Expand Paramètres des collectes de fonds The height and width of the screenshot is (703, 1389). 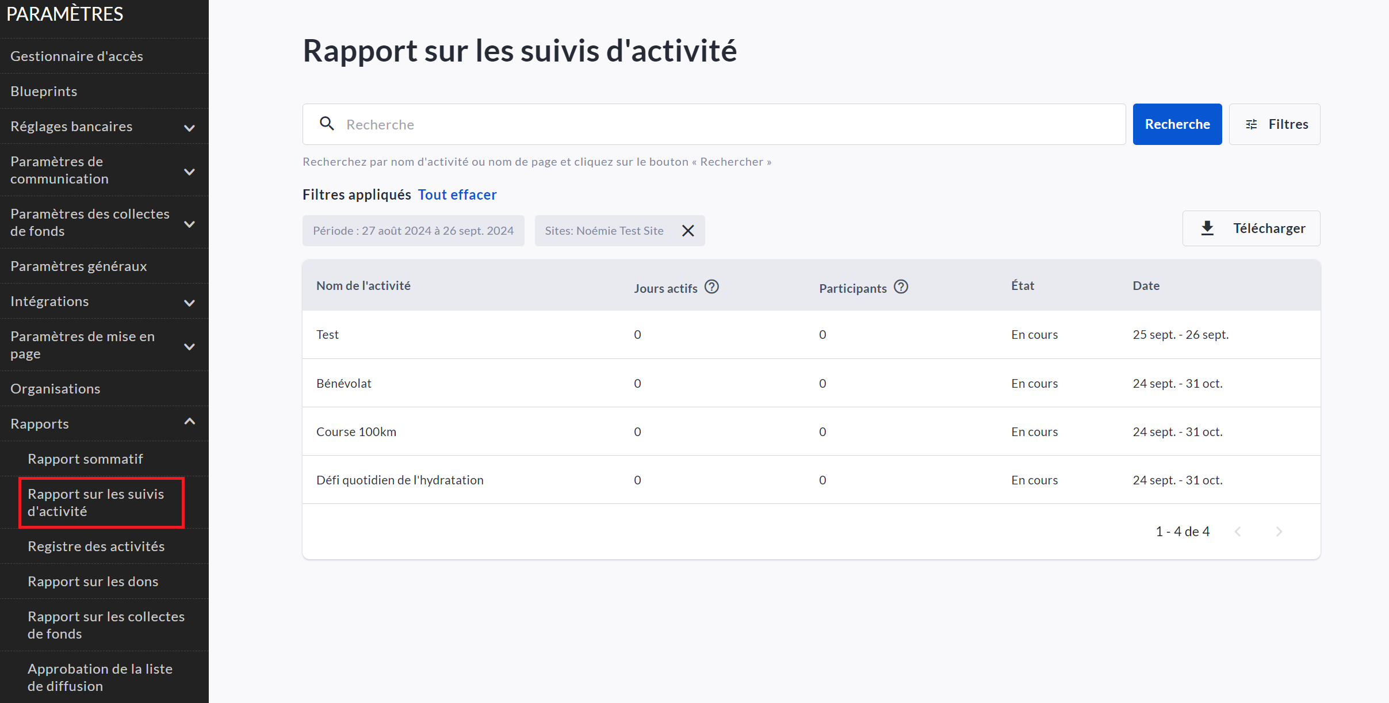pos(189,223)
